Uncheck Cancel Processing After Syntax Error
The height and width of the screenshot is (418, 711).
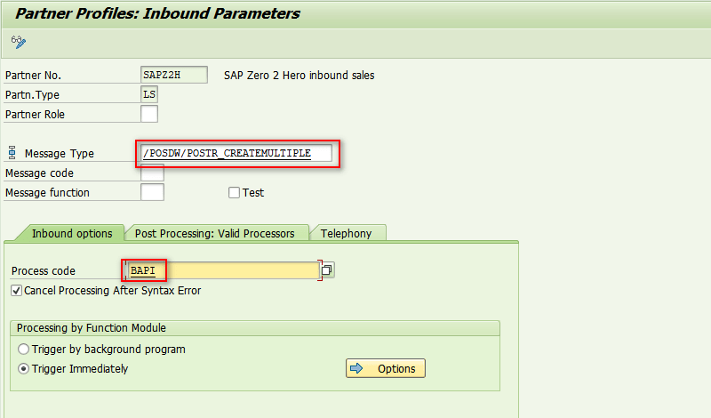[17, 290]
